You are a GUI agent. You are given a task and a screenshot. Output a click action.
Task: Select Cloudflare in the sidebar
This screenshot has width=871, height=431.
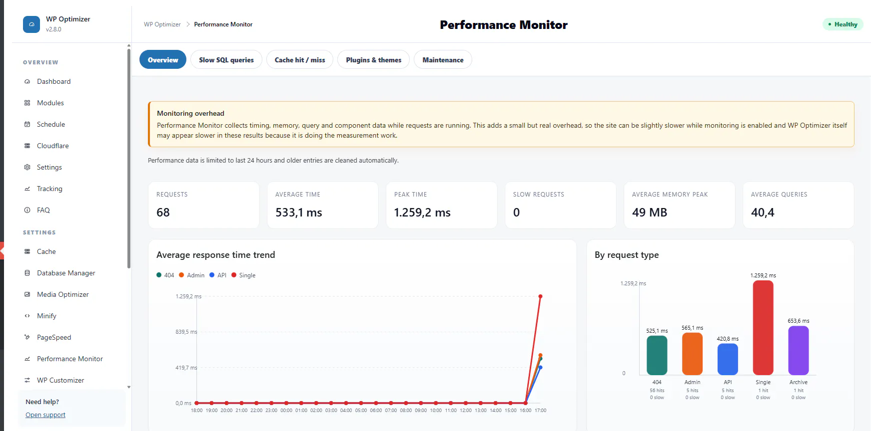[53, 146]
